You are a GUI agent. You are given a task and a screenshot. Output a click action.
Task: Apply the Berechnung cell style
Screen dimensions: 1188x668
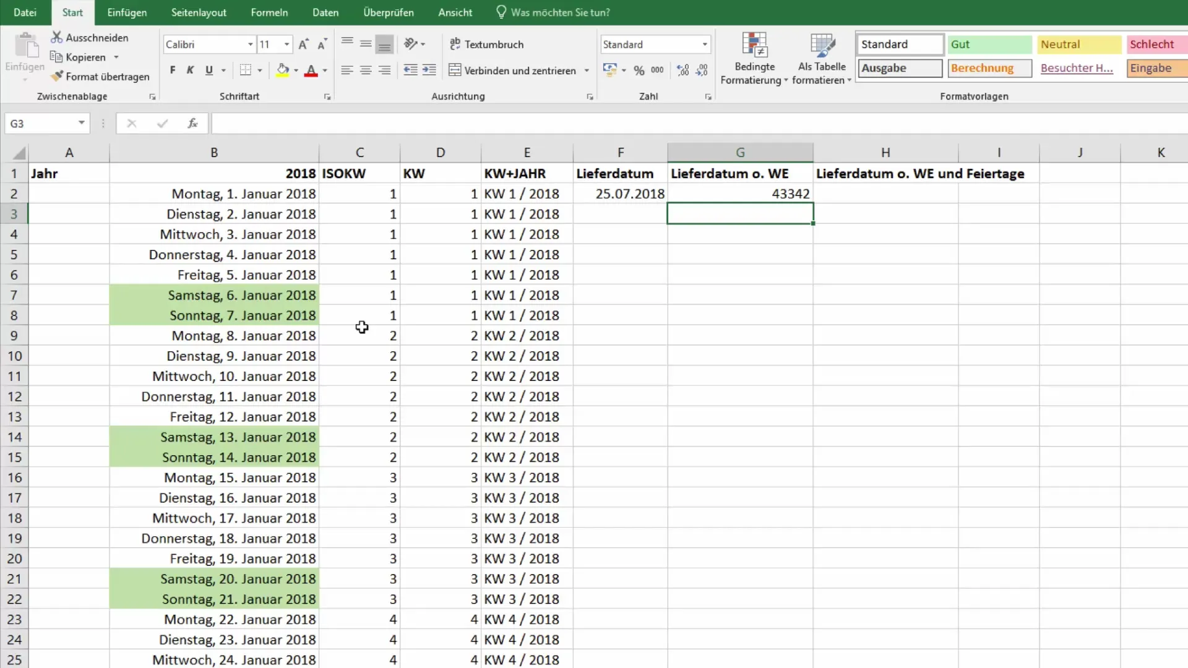990,68
